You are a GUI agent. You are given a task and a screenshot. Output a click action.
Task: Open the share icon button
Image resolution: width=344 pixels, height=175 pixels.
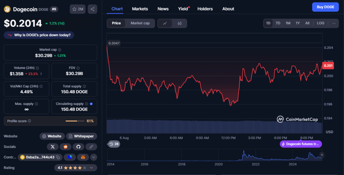point(92,9)
